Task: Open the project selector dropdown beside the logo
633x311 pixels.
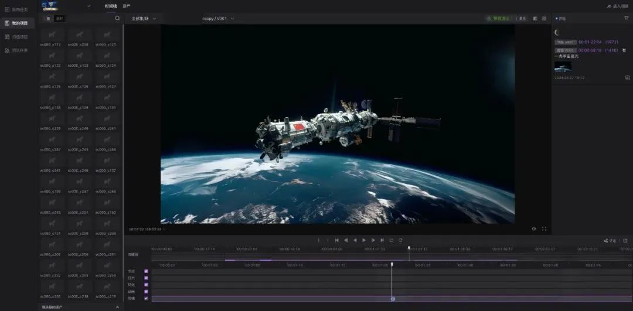Action: 89,6
